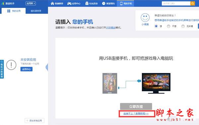
Task: Click the 未安装应用 heading text
Action: [x=28, y=60]
